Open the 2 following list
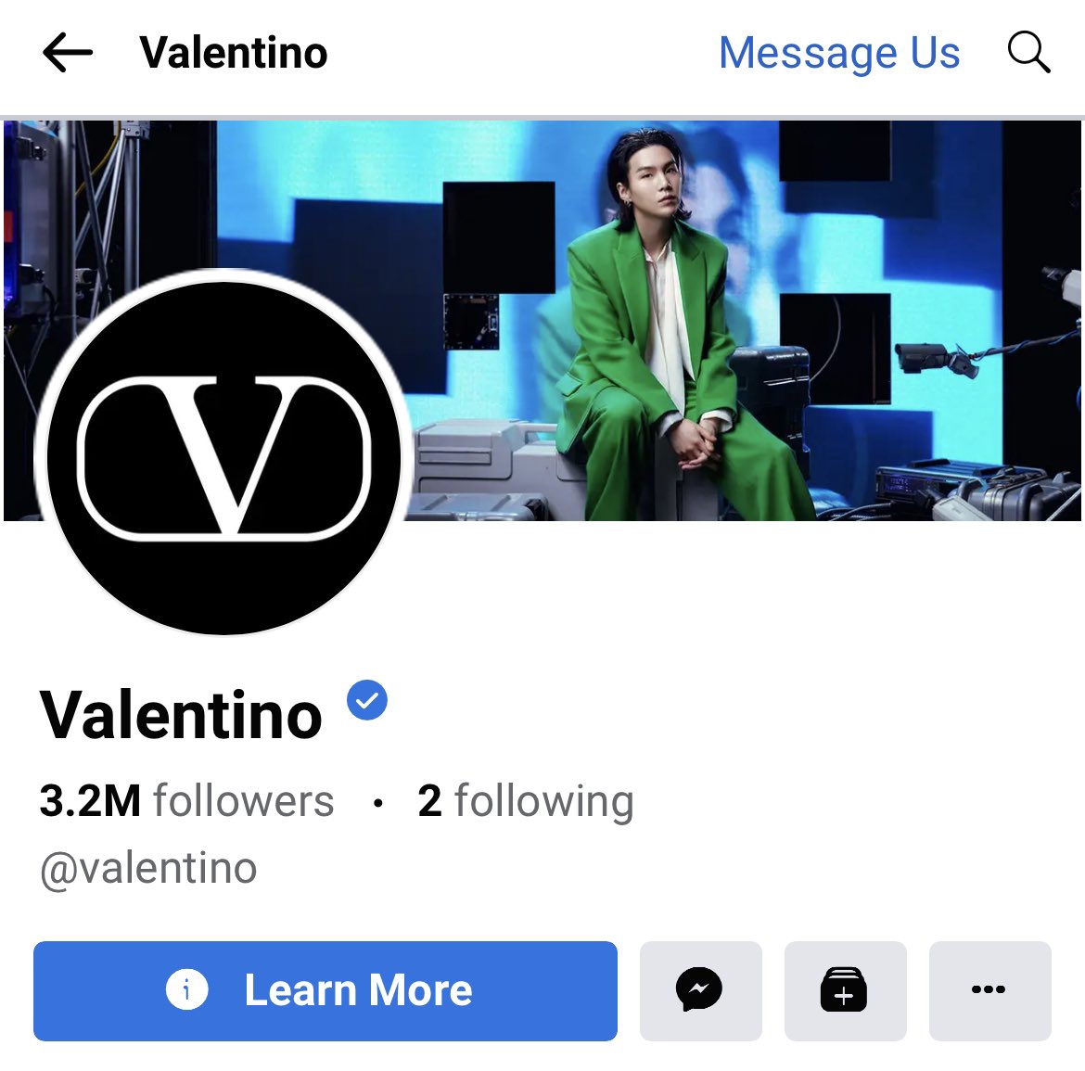This screenshot has width=1085, height=1071. coord(526,801)
